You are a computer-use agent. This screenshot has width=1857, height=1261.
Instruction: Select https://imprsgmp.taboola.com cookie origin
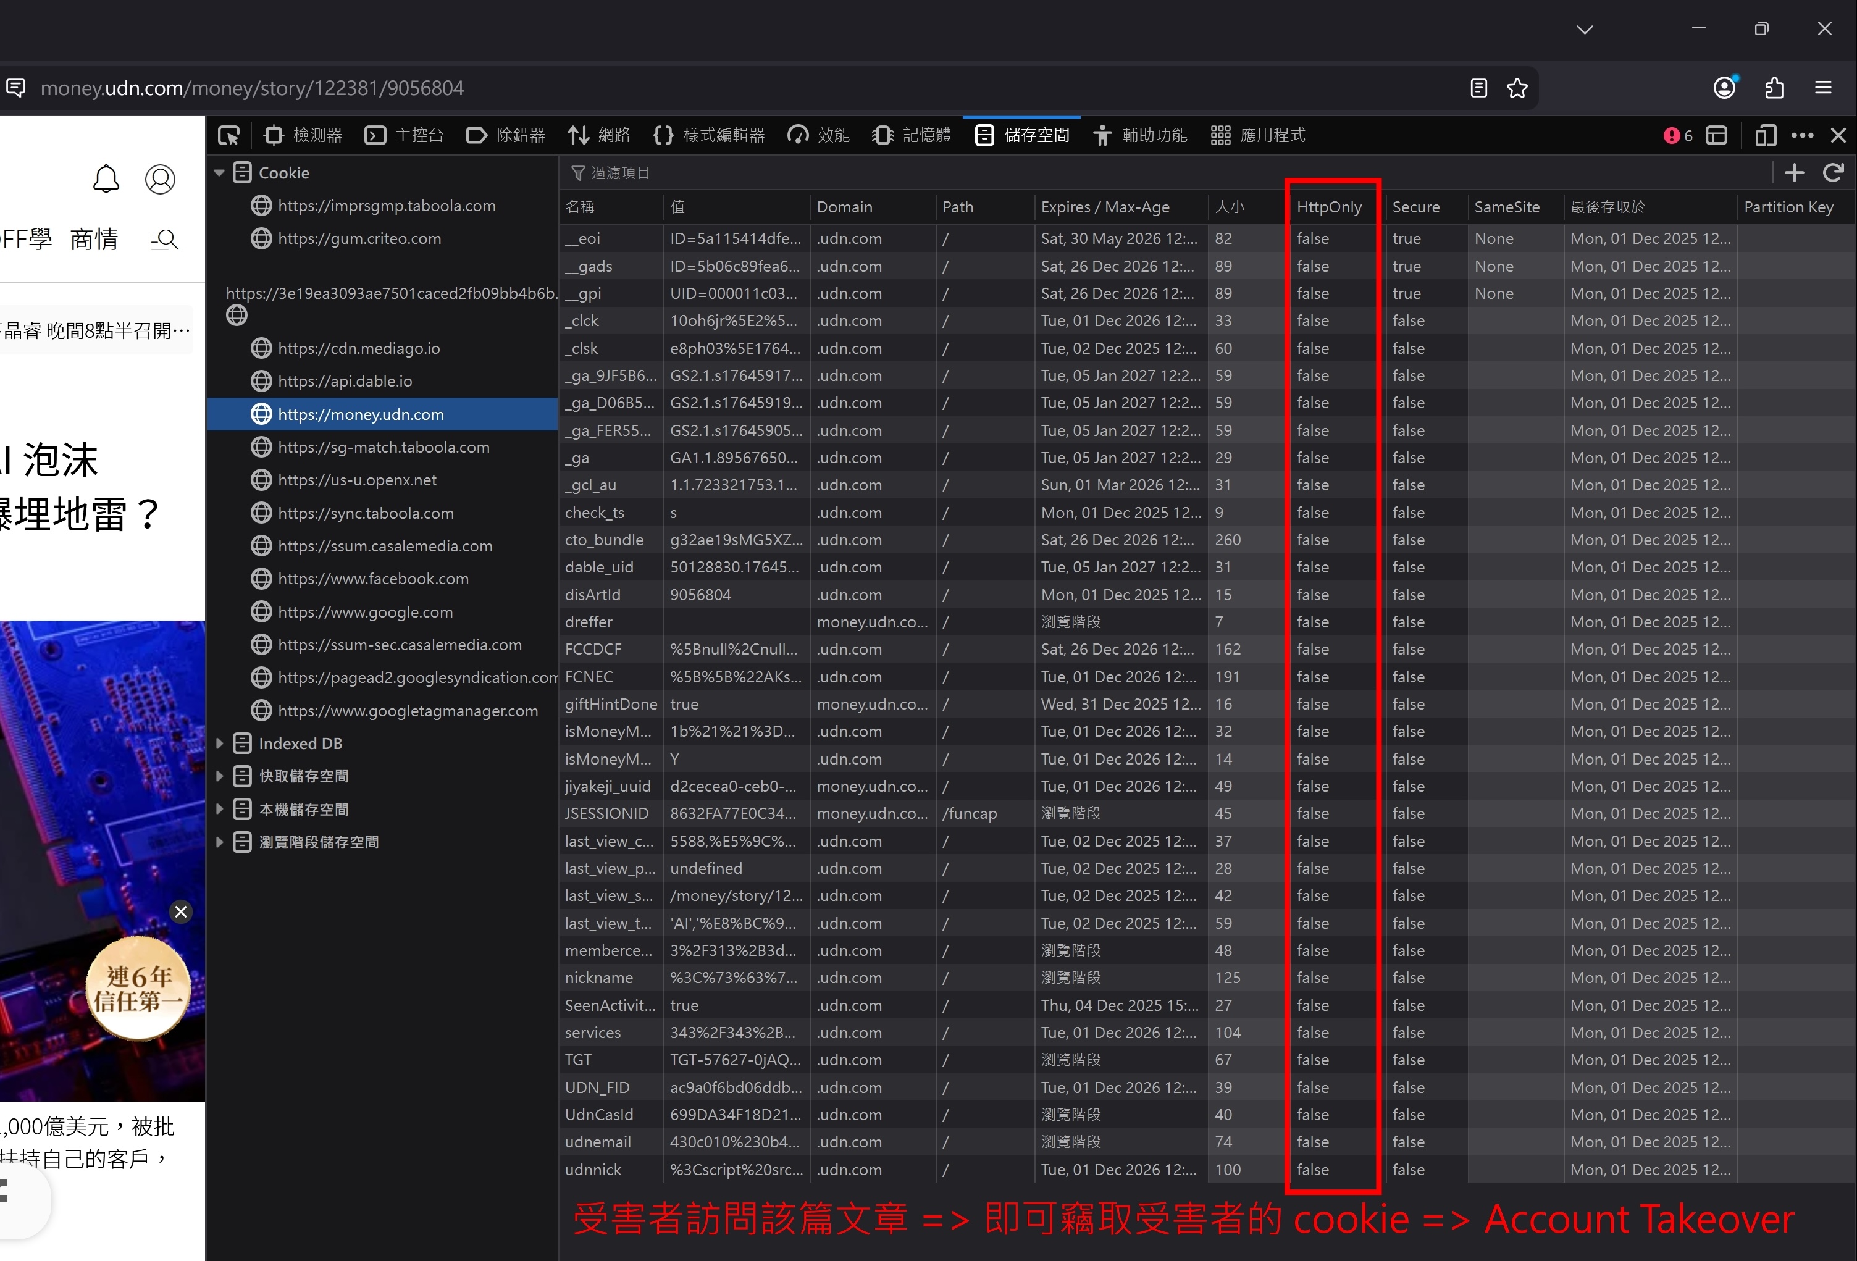[382, 206]
